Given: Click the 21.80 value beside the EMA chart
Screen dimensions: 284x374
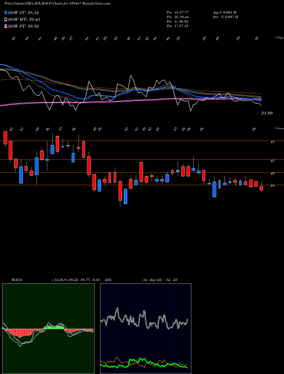Looking at the screenshot, I should [267, 113].
